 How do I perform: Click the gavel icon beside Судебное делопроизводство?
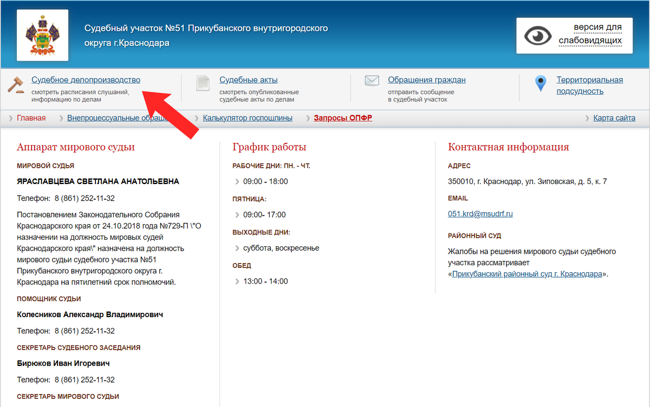click(16, 84)
